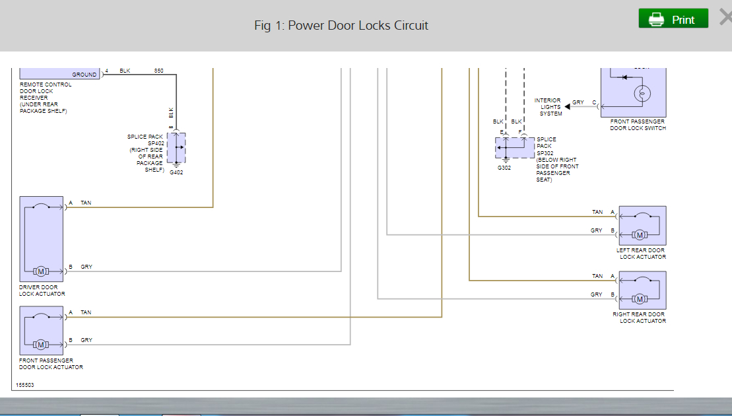Select the Left Rear Door Lock Actuator box
Image resolution: width=732 pixels, height=416 pixels.
tap(642, 225)
